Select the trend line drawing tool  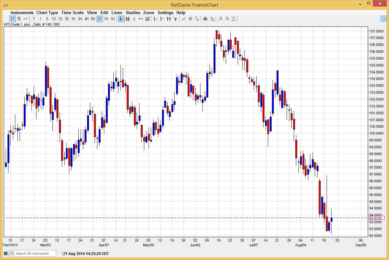[155, 19]
